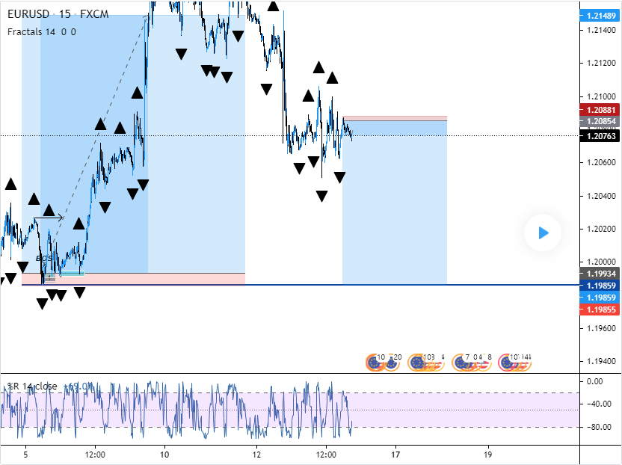Click the date 10 on the time axis
622x465 pixels.
tap(164, 454)
